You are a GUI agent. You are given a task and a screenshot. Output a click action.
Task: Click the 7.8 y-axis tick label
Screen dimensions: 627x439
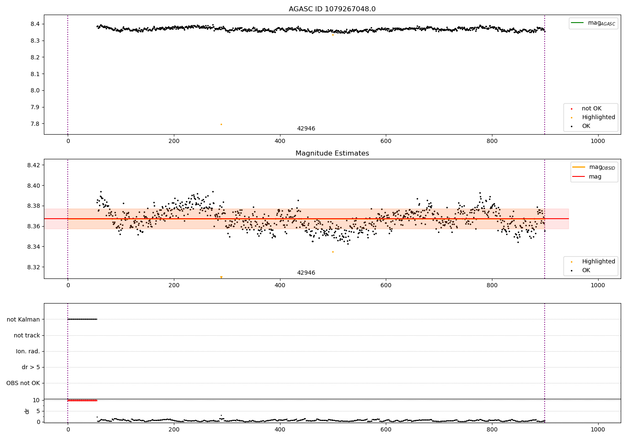(x=35, y=124)
